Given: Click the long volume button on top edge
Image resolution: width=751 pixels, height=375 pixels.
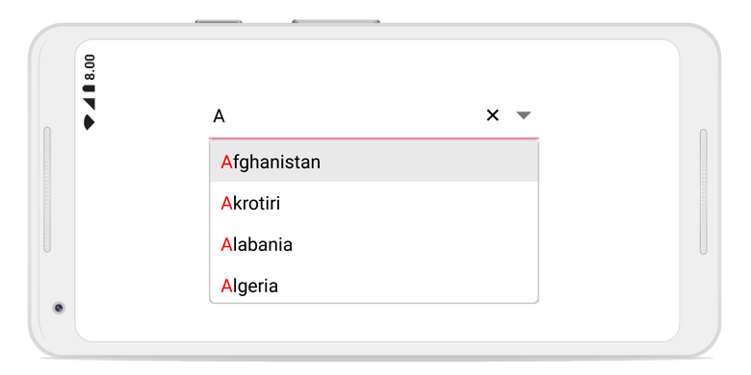Looking at the screenshot, I should 336,21.
